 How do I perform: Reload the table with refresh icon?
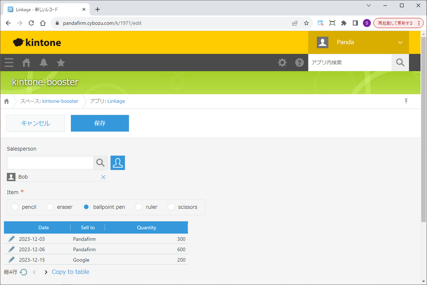click(24, 272)
